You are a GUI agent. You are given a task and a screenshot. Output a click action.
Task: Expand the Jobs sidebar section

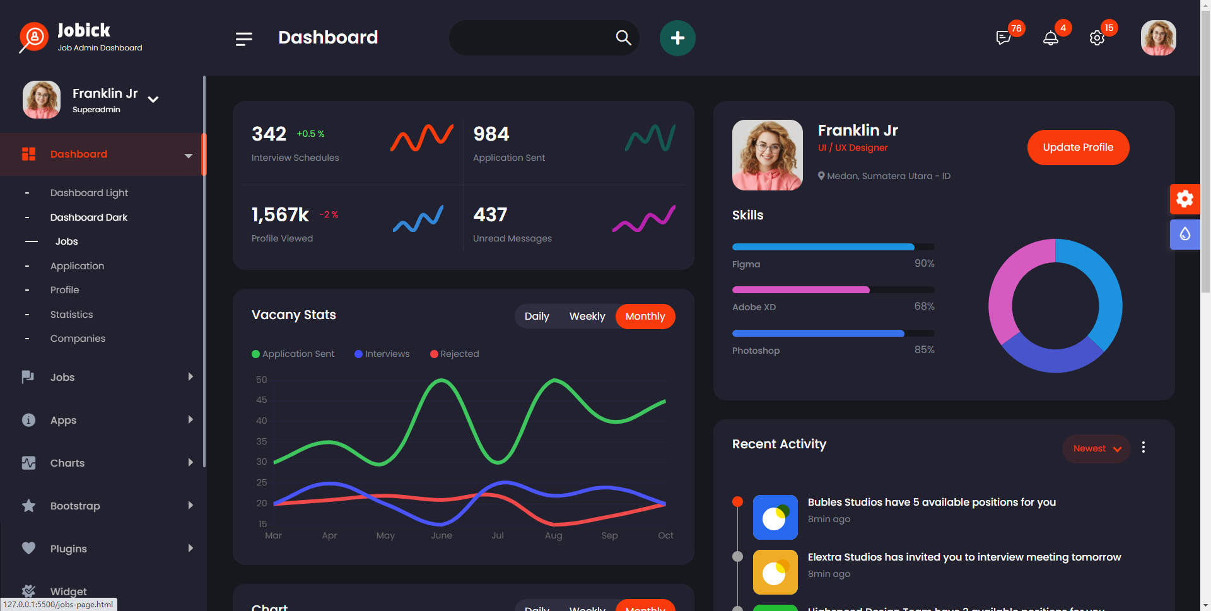(190, 376)
